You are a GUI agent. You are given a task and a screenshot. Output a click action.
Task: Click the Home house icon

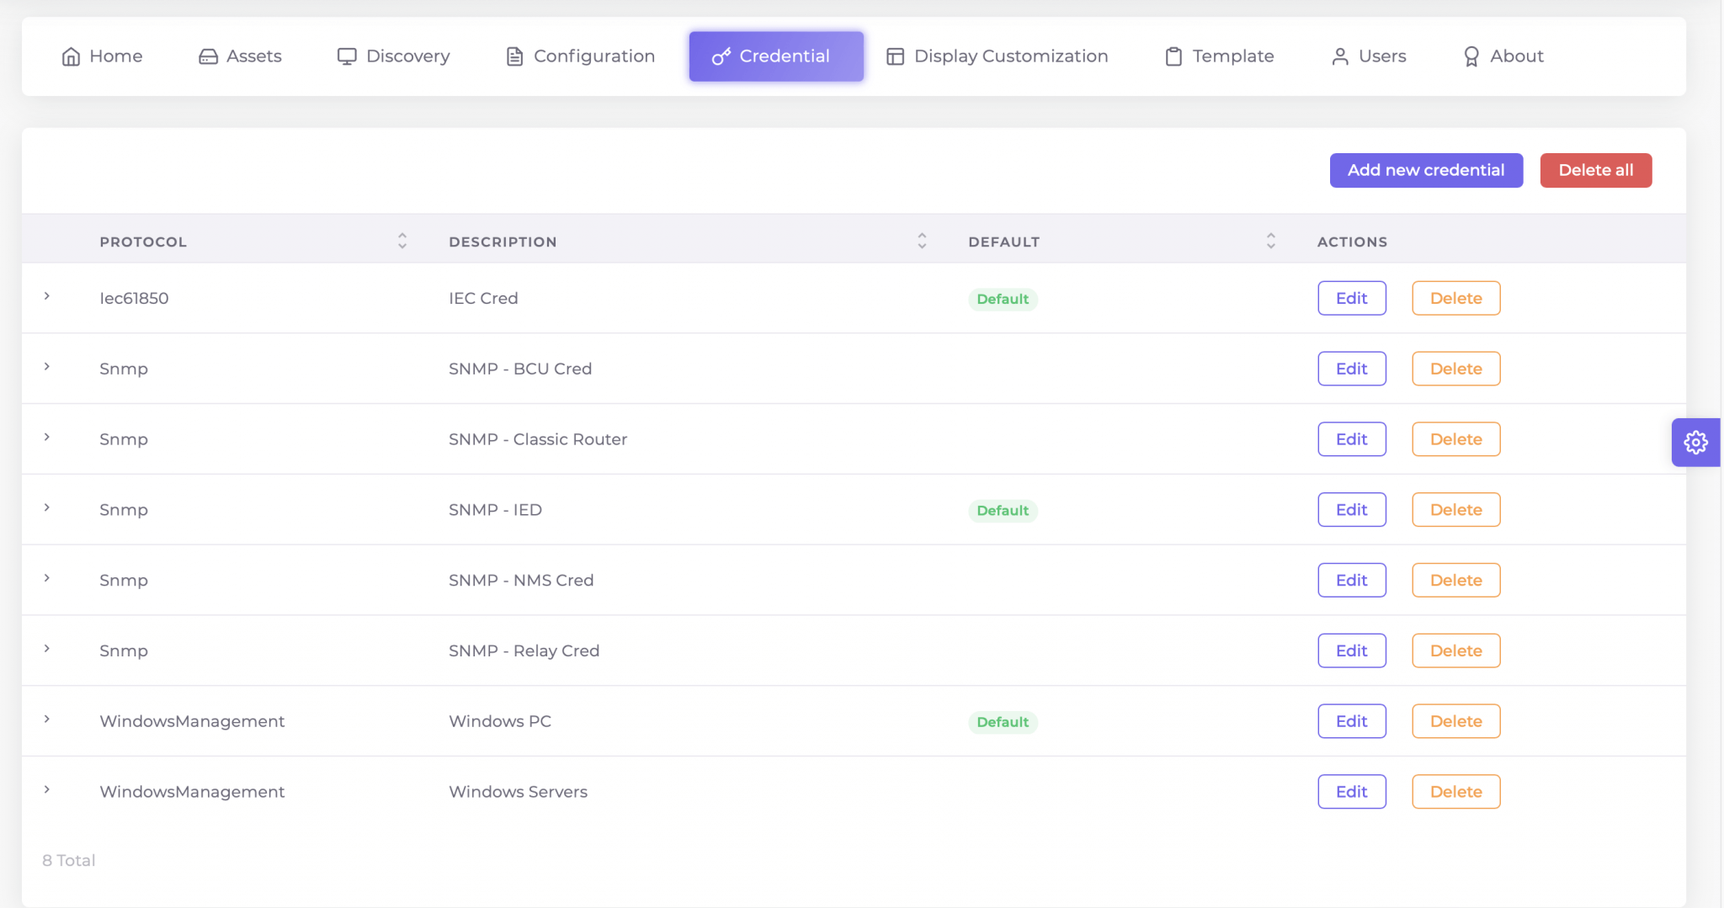[72, 56]
